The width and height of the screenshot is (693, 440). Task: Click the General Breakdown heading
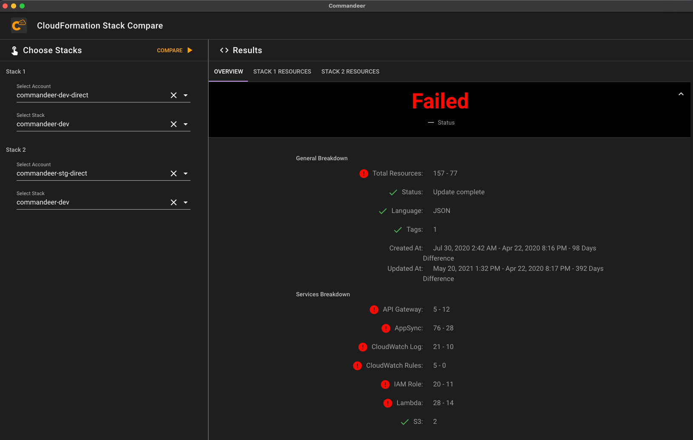tap(322, 158)
